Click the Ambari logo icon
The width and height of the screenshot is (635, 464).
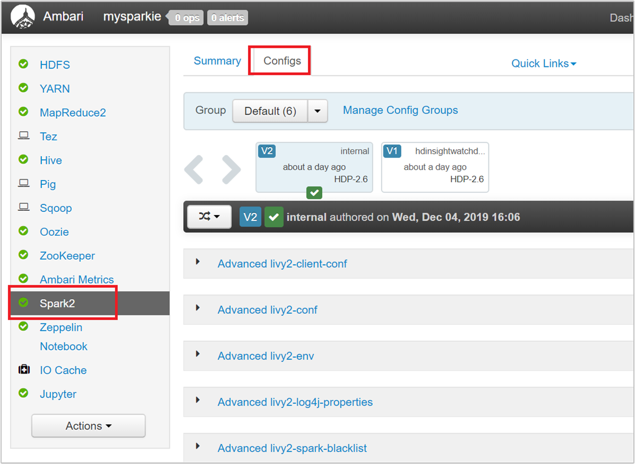pos(22,16)
